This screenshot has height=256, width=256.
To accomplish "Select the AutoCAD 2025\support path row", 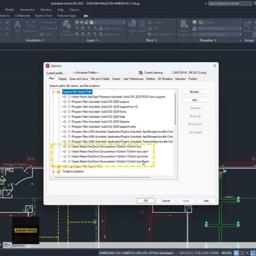I will (x=98, y=102).
